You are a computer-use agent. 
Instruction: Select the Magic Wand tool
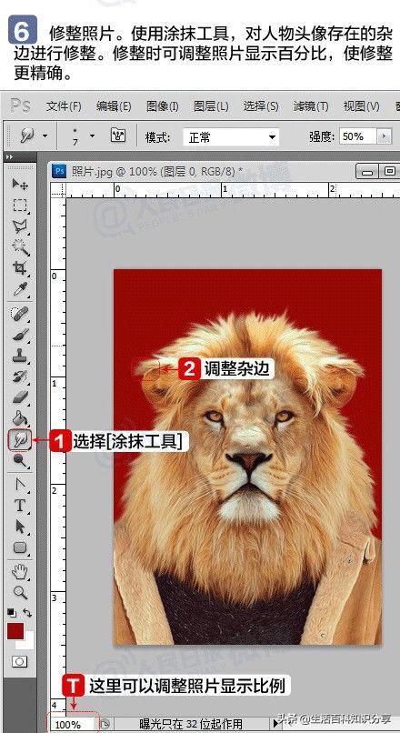tap(20, 247)
